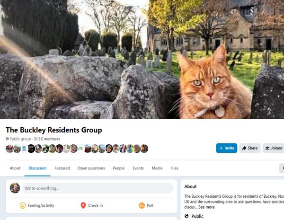This screenshot has width=284, height=220.
Task: Click the first member avatar in the row
Action: [x=9, y=149]
